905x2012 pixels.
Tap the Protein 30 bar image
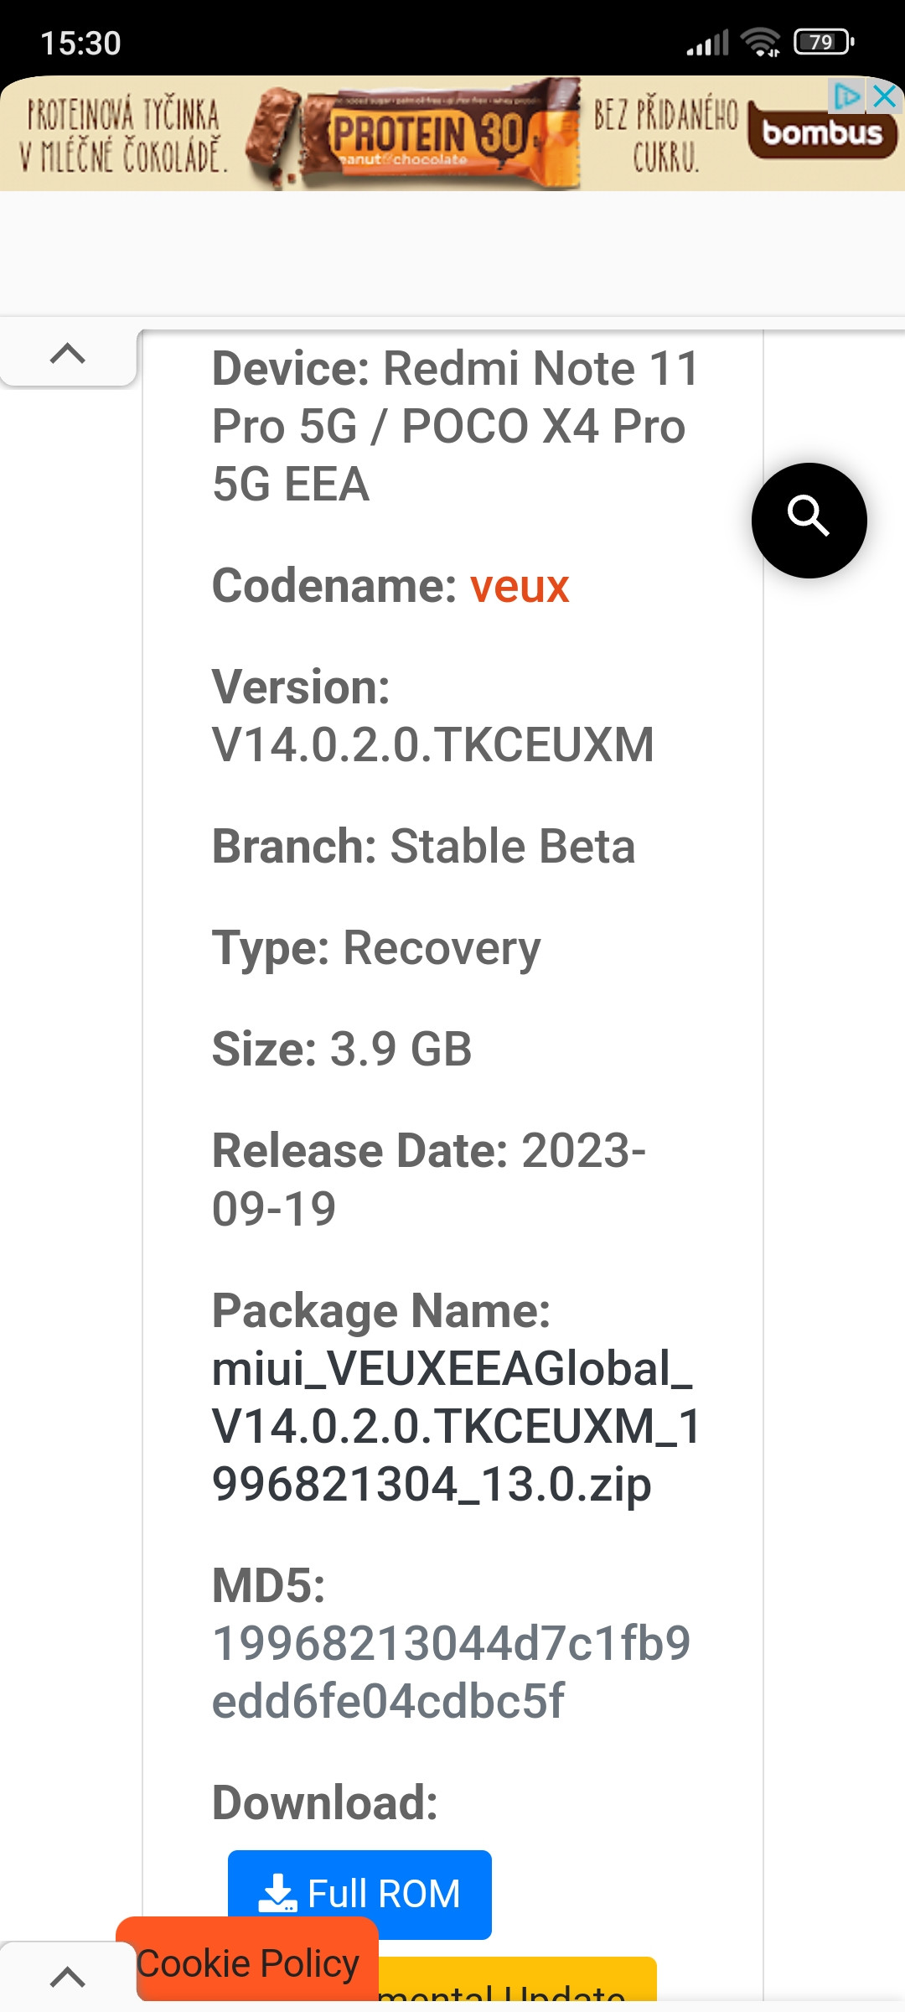pos(427,134)
